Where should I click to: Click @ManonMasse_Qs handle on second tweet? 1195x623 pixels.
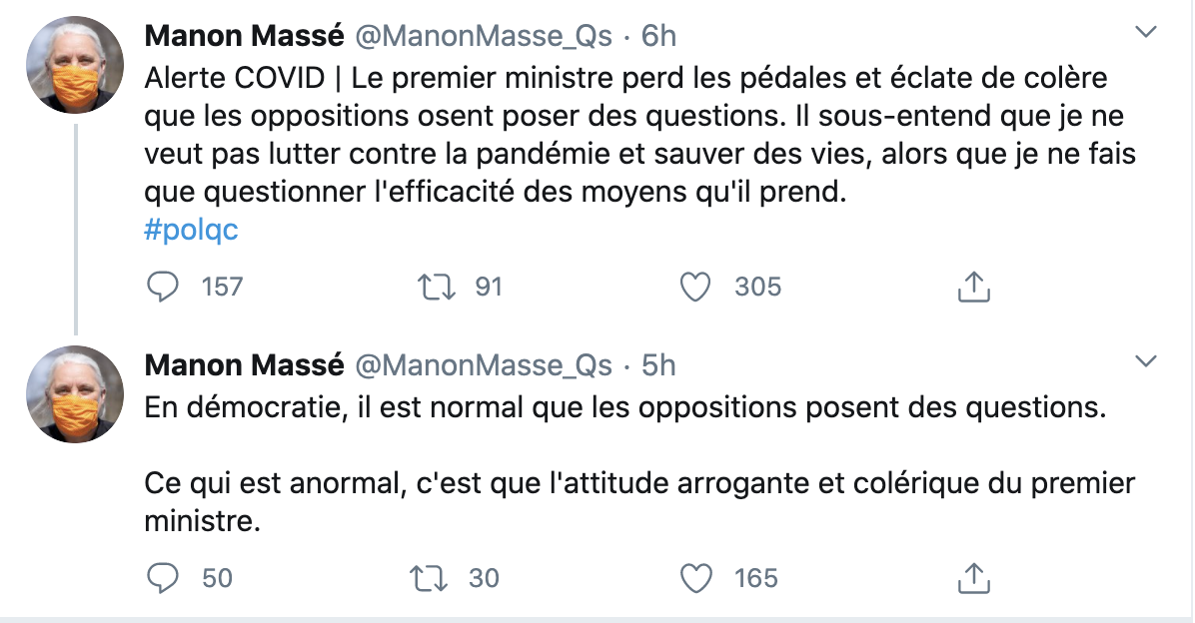484,365
